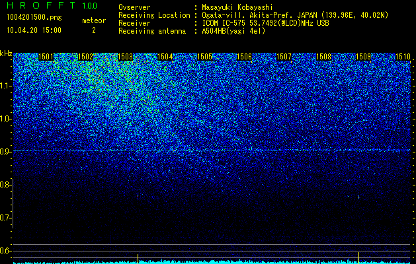
Task: Click the A504HB(yagi 4el) antenna text
Action: pos(233,31)
